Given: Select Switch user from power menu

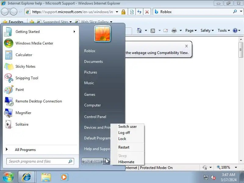Looking at the screenshot, I should click(127, 127).
